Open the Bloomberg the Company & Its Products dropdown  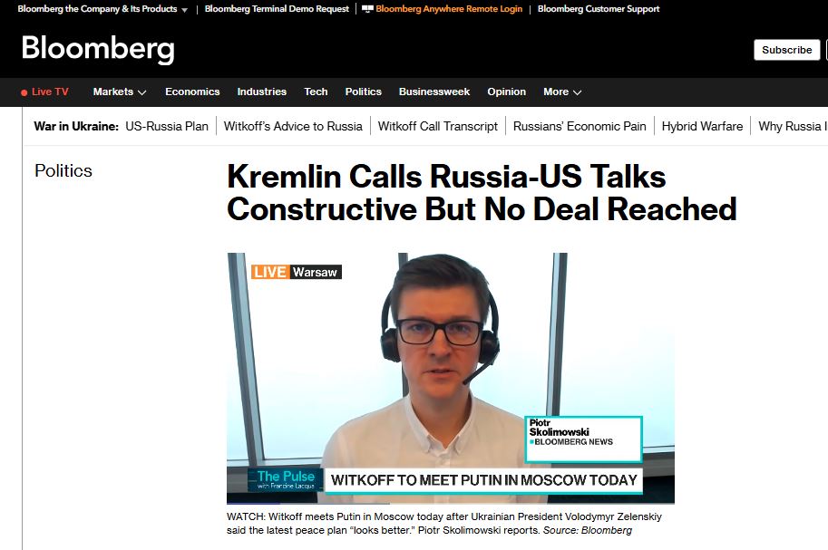pyautogui.click(x=102, y=9)
